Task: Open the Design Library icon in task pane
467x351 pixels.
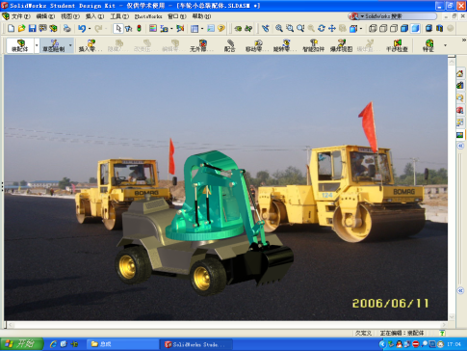Action: pyautogui.click(x=460, y=86)
